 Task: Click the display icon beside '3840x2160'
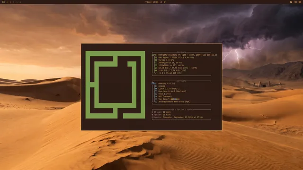[x=156, y=63]
